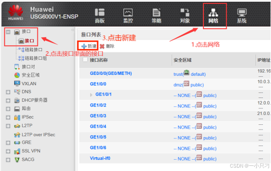Click the 接口对 icon in sidebar
271x171 pixels.
pyautogui.click(x=17, y=67)
